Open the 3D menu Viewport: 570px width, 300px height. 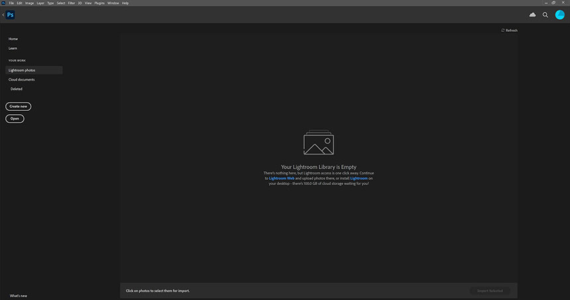pos(80,3)
